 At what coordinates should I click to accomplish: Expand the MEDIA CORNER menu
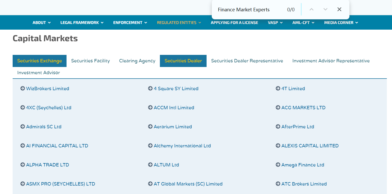pyautogui.click(x=341, y=23)
